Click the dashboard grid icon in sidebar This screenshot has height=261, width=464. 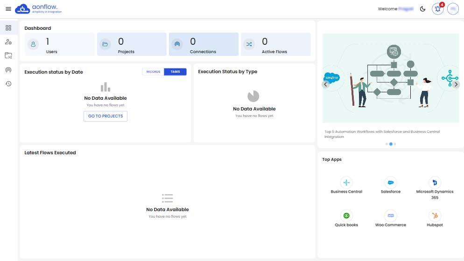(x=8, y=28)
